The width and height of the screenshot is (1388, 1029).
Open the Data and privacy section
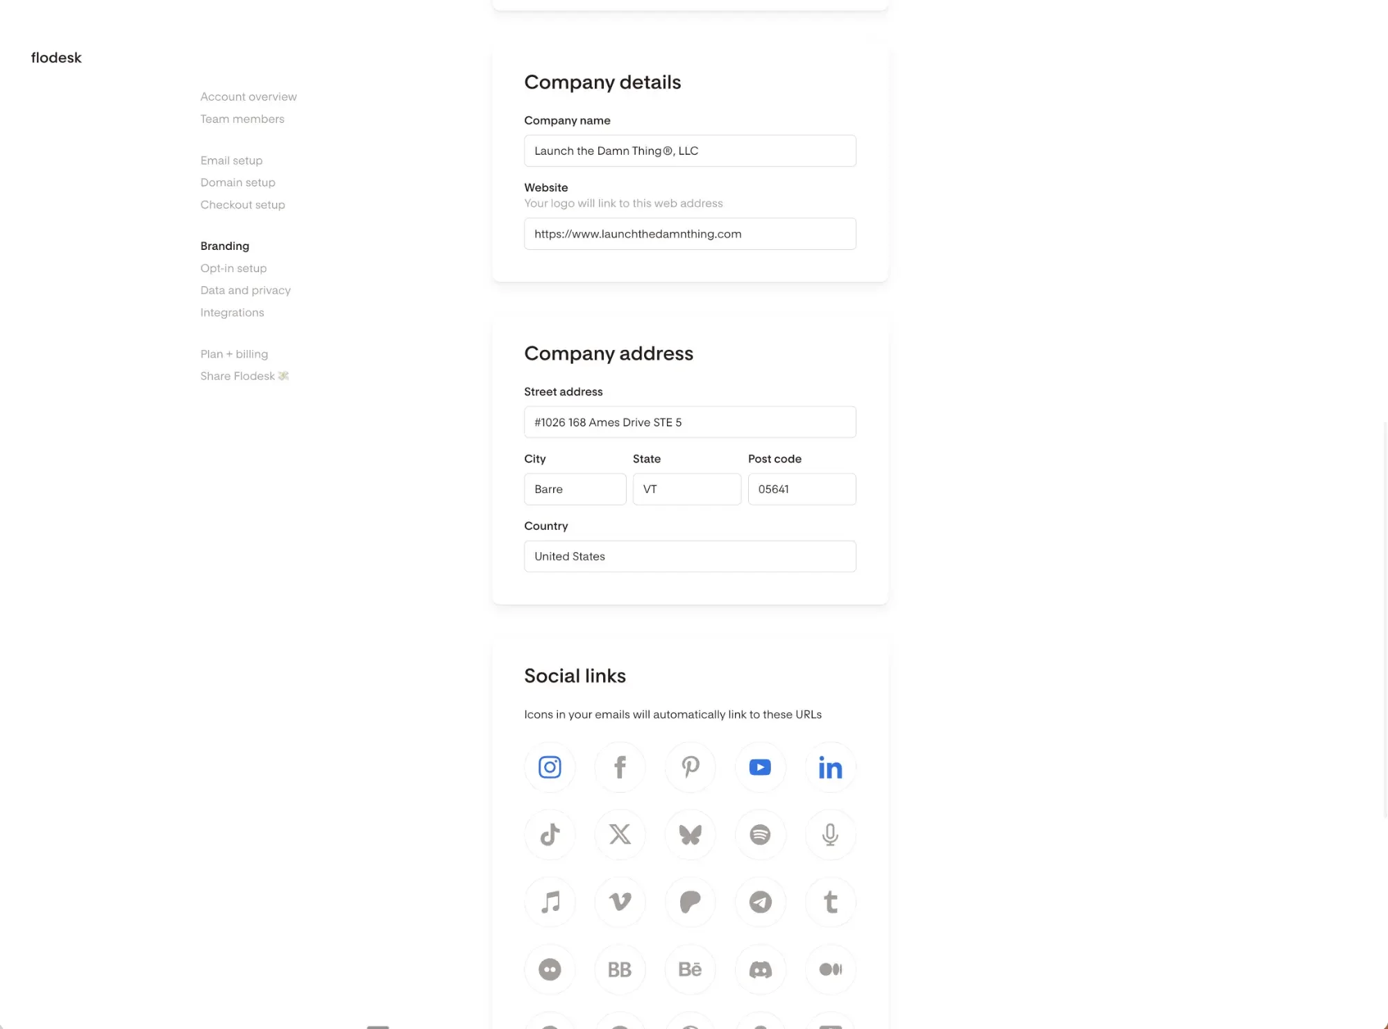coord(245,290)
